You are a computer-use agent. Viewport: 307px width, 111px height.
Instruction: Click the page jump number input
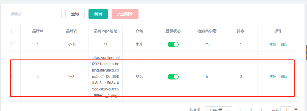pyautogui.click(x=287, y=110)
